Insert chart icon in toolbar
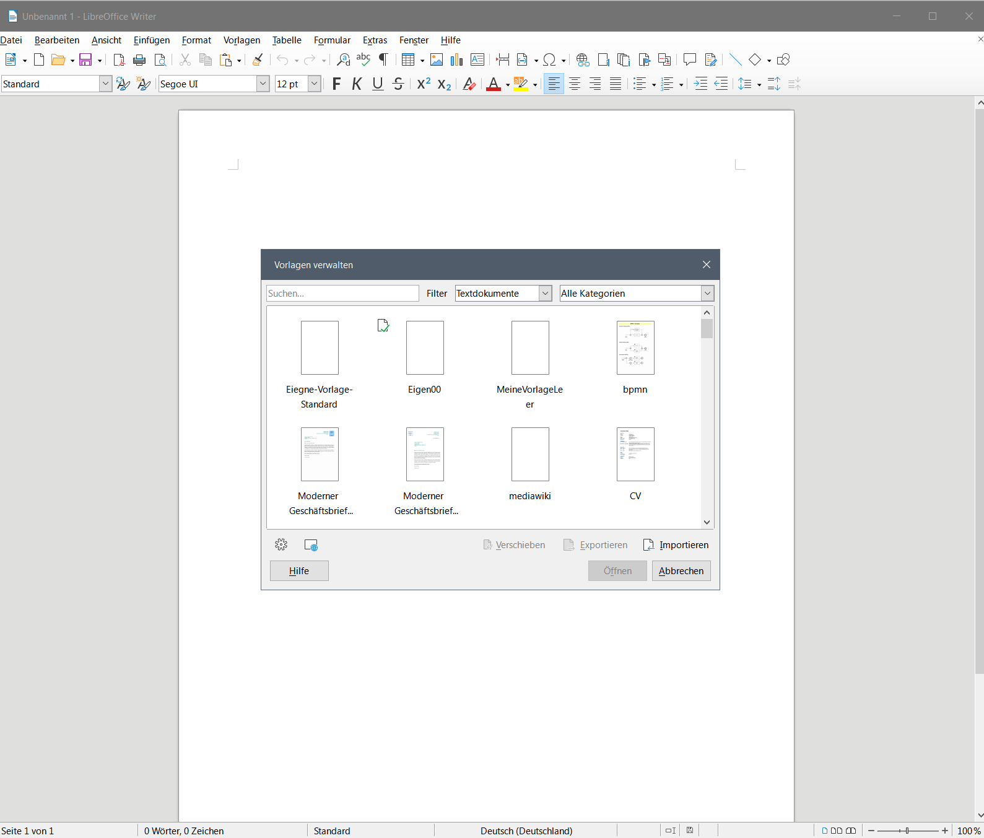 click(x=457, y=60)
